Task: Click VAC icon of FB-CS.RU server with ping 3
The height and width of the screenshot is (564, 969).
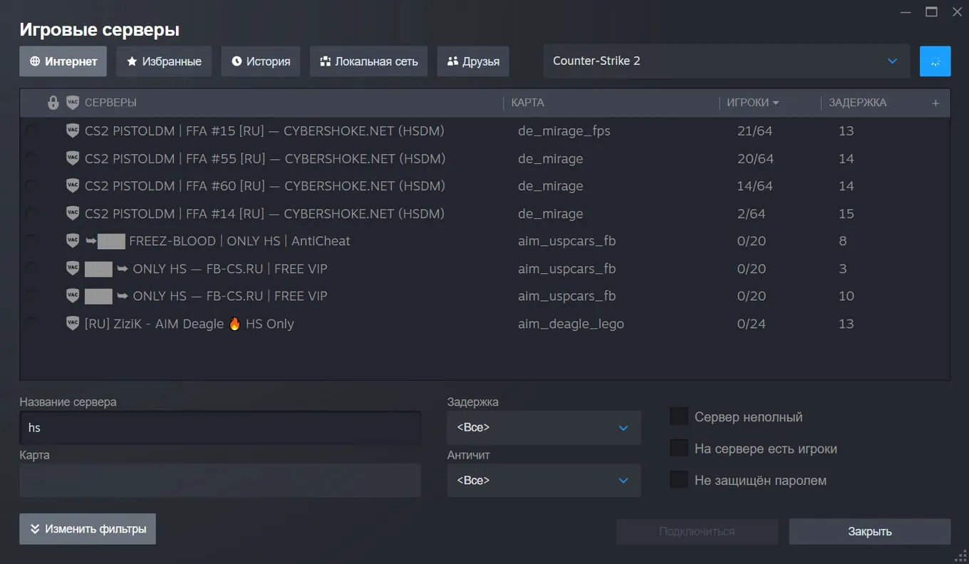Action: [x=72, y=269]
